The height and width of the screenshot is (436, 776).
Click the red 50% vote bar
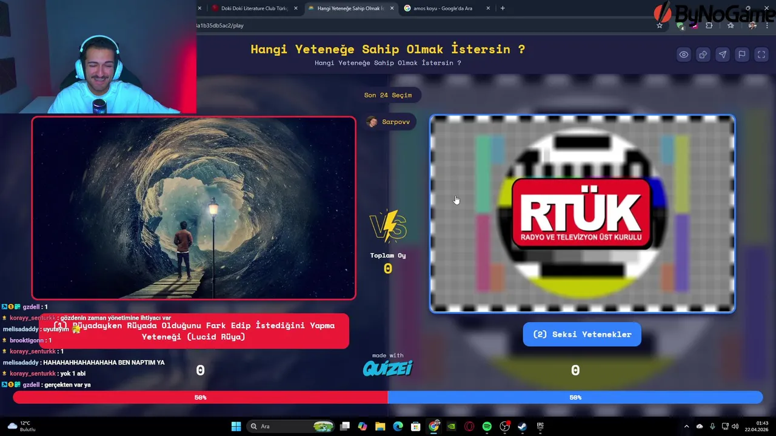(201, 397)
